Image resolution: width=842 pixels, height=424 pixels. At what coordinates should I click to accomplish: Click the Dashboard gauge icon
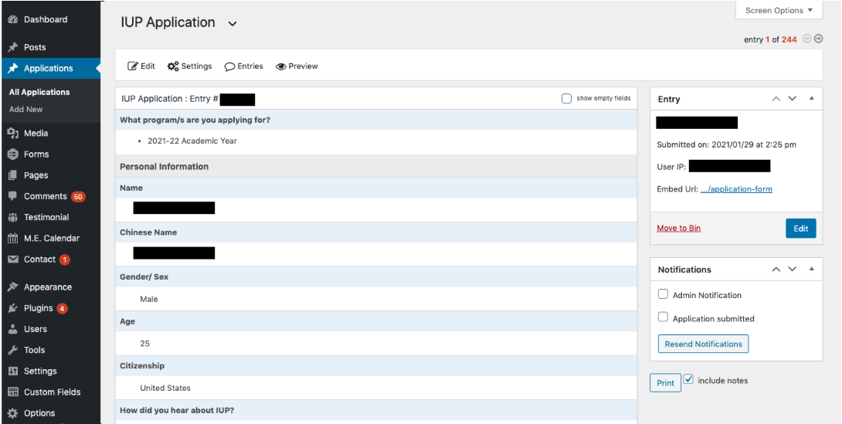click(13, 19)
